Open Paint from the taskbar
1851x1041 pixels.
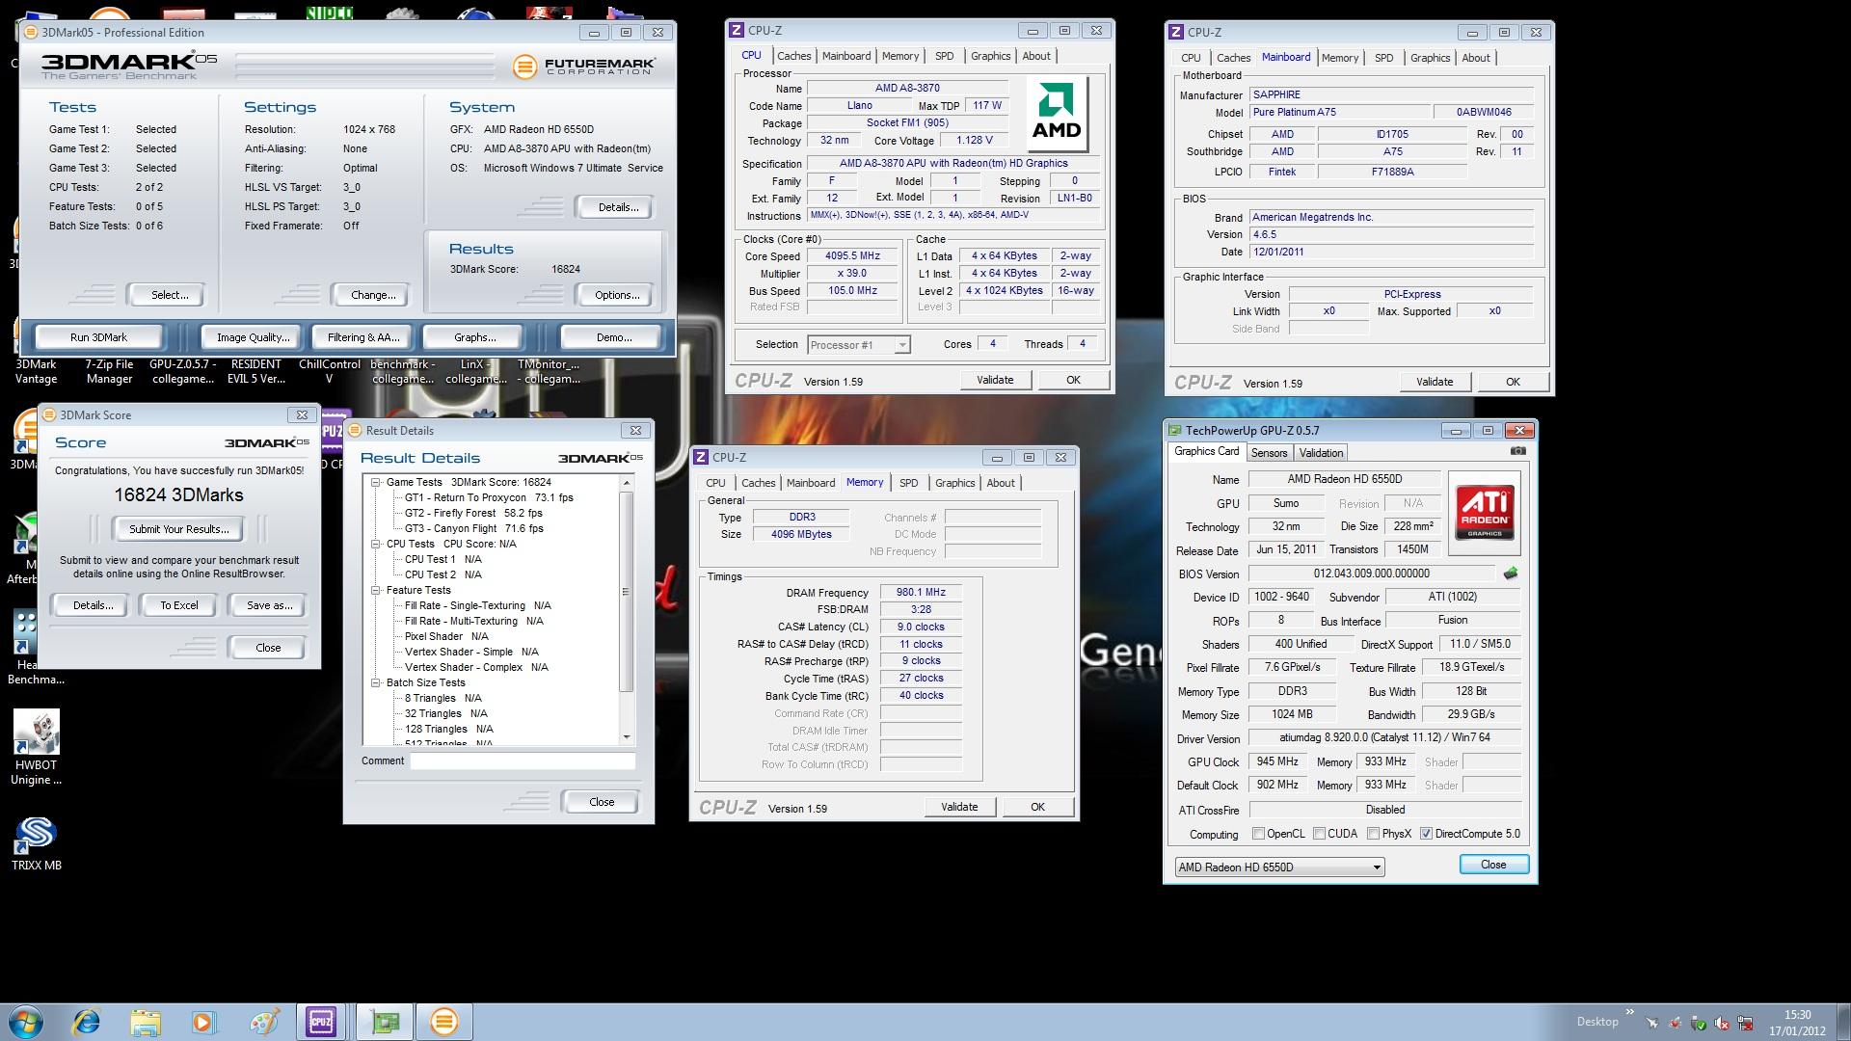coord(263,1022)
